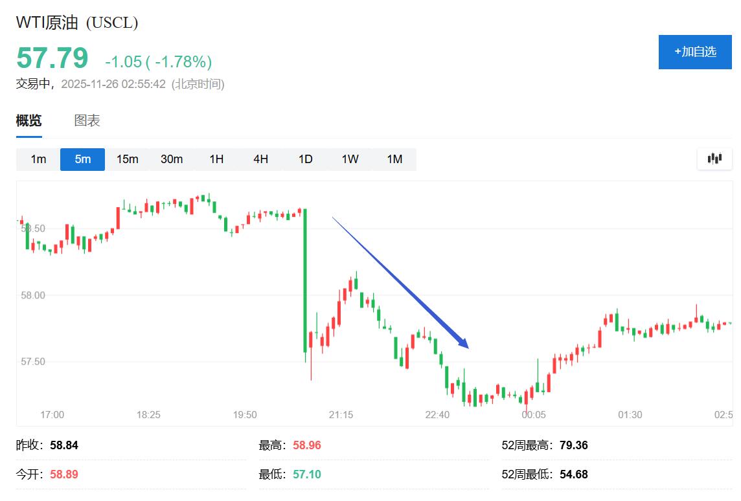Click the +加自选 watchlist button

point(695,52)
